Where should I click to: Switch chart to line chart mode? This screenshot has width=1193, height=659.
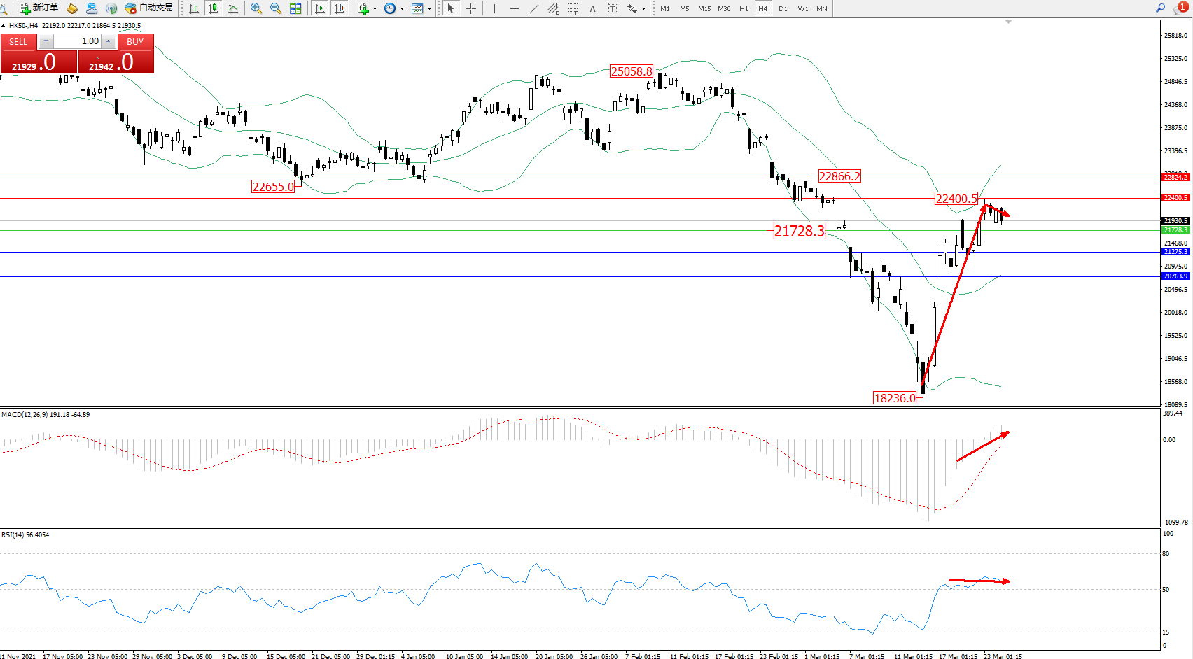coord(233,8)
